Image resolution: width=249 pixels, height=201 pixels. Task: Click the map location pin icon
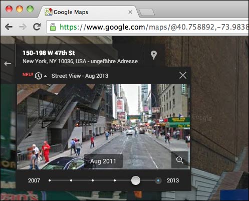click(x=154, y=55)
